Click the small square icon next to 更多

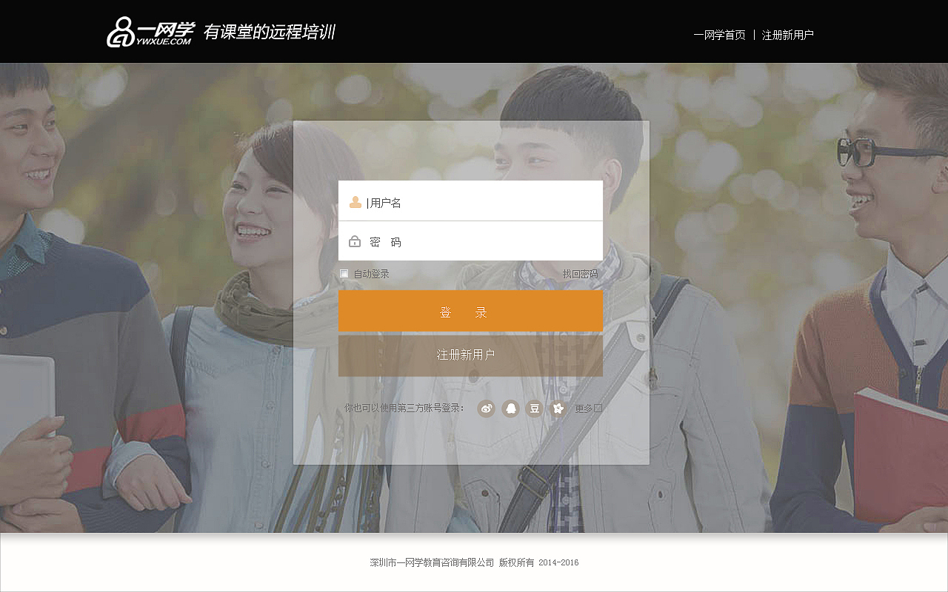click(x=598, y=408)
